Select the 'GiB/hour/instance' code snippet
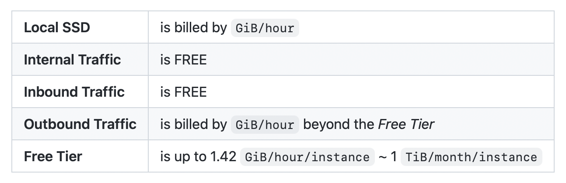This screenshot has height=183, width=566. tap(307, 157)
